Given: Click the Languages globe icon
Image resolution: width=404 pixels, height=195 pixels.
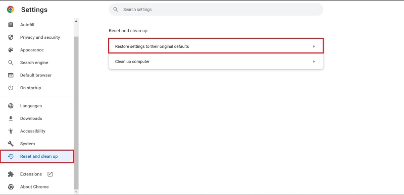Looking at the screenshot, I should click(x=11, y=106).
